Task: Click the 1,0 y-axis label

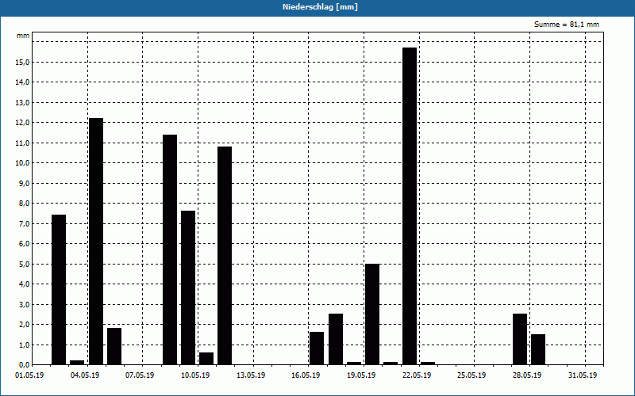Action: click(x=24, y=345)
